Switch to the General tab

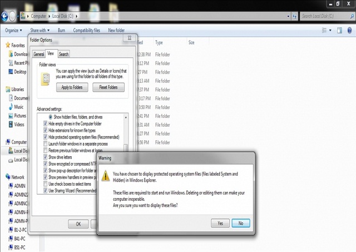(x=38, y=54)
